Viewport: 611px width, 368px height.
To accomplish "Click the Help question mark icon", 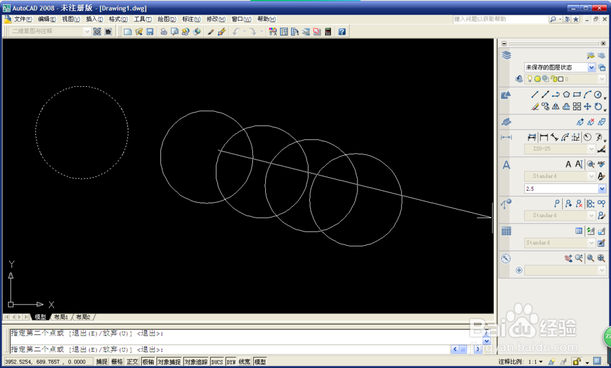I will click(x=342, y=32).
